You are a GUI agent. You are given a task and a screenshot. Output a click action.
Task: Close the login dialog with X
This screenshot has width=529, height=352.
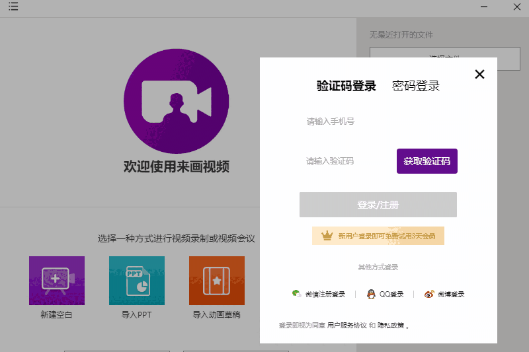pyautogui.click(x=479, y=74)
